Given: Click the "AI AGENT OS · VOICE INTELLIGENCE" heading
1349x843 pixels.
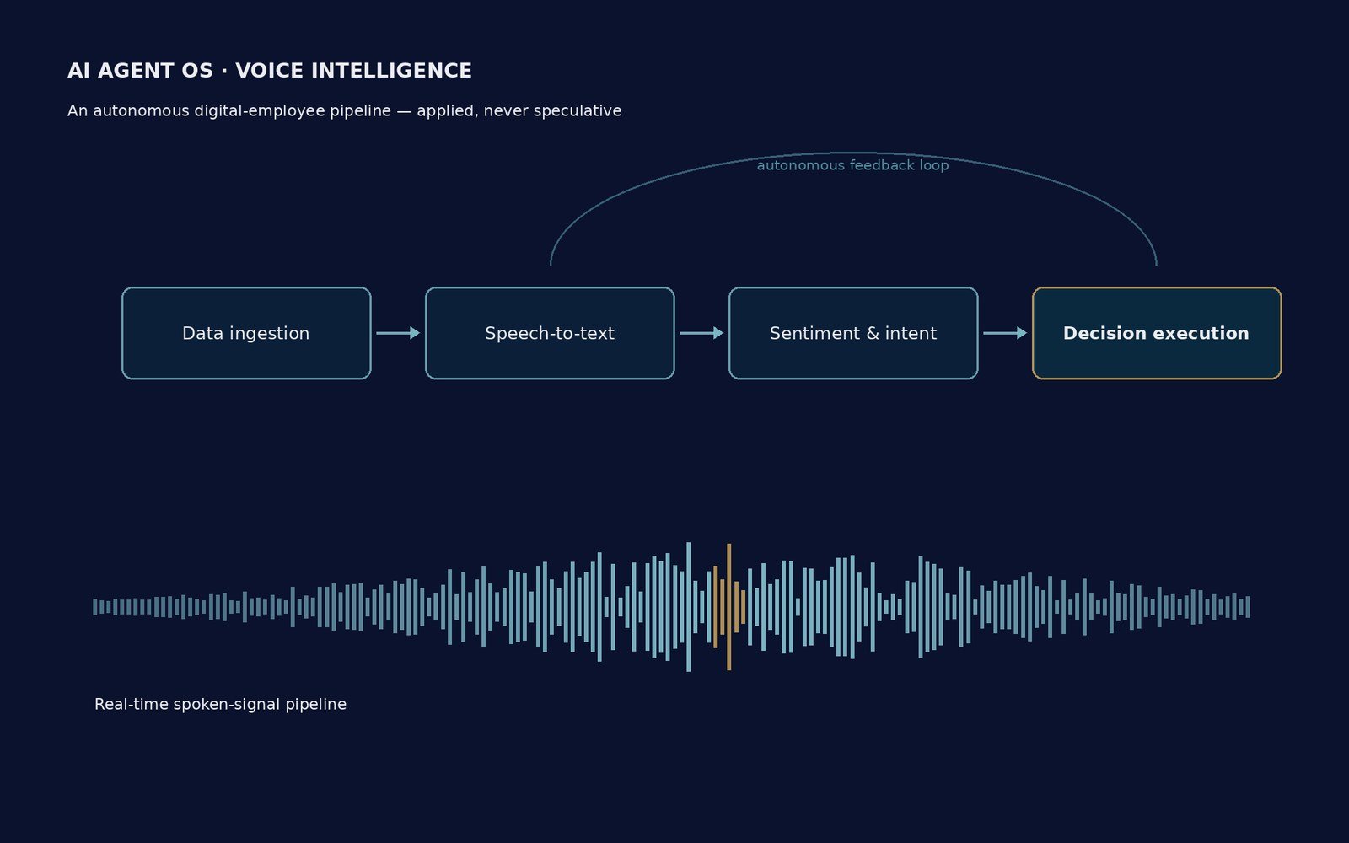Looking at the screenshot, I should (270, 71).
